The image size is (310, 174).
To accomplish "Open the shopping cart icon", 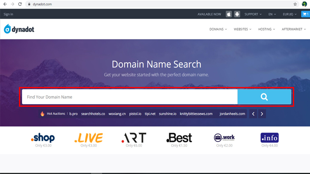I will click(x=306, y=14).
